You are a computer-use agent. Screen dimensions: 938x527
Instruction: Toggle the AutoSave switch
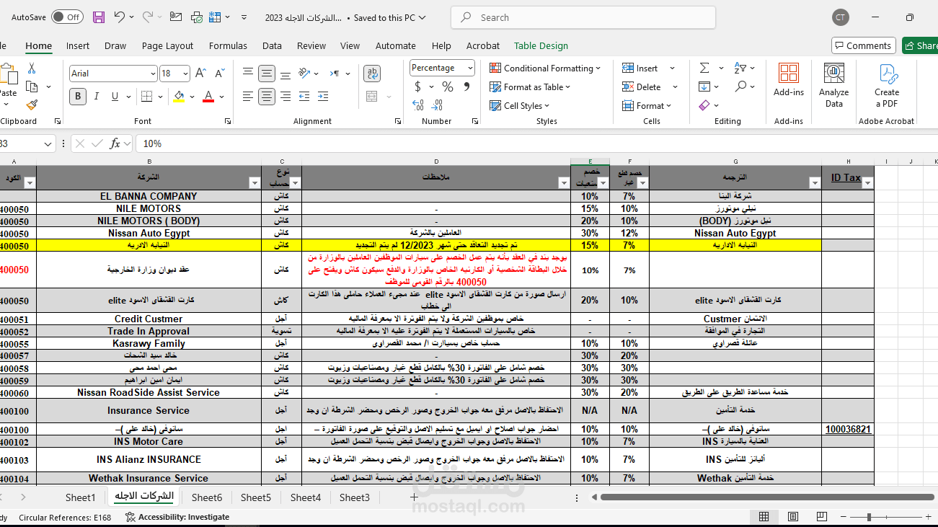(x=66, y=17)
